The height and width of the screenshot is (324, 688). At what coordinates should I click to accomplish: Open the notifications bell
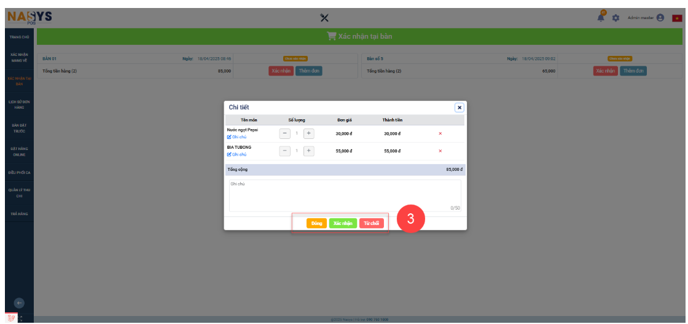[601, 18]
